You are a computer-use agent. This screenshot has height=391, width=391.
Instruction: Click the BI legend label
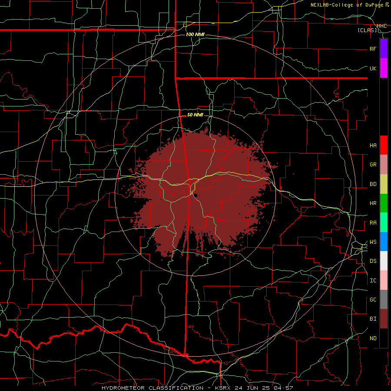(x=373, y=319)
